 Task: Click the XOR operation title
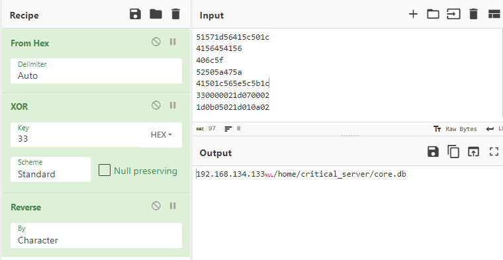19,107
